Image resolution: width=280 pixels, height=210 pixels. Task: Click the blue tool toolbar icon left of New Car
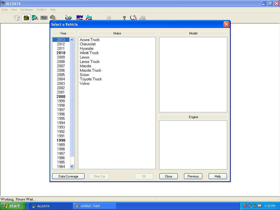click(x=68, y=18)
